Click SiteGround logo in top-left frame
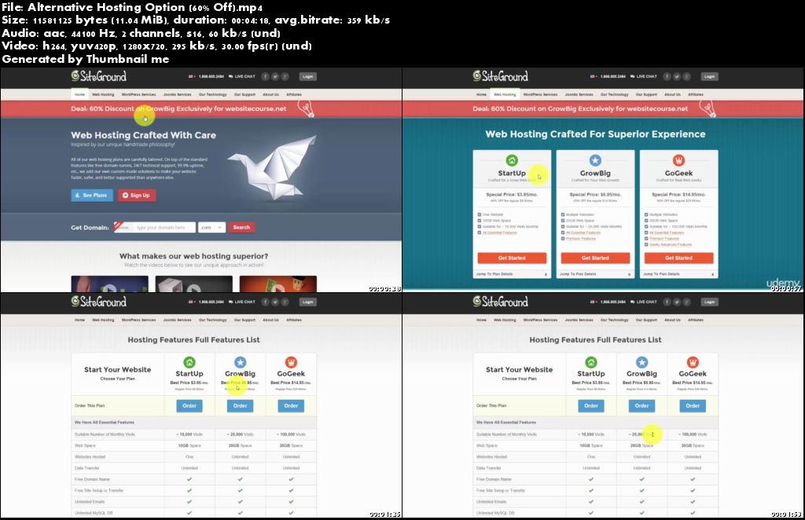This screenshot has width=805, height=520. point(98,76)
